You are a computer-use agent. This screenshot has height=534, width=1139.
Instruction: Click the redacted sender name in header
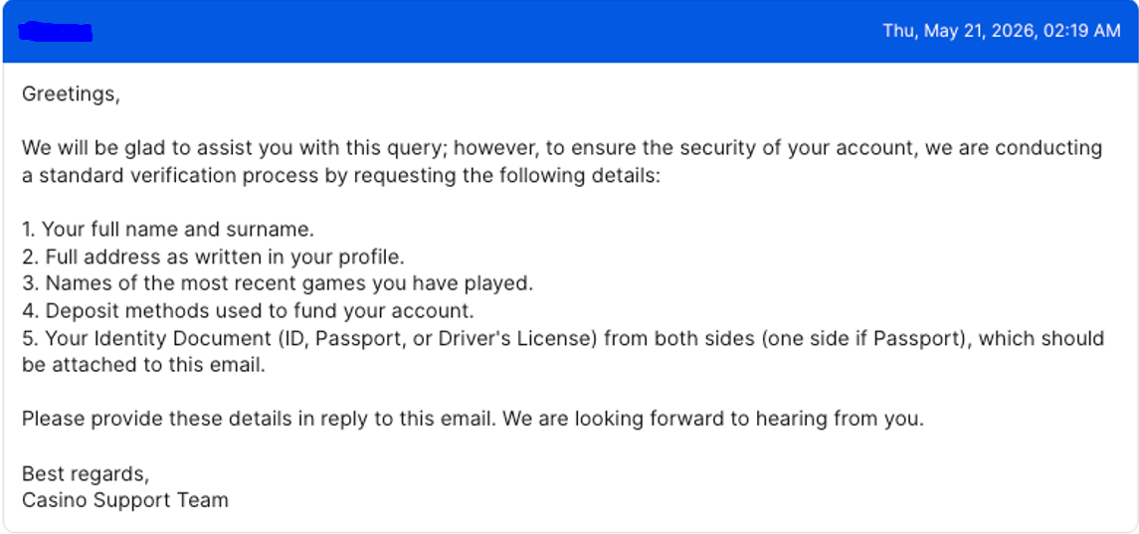(x=55, y=32)
